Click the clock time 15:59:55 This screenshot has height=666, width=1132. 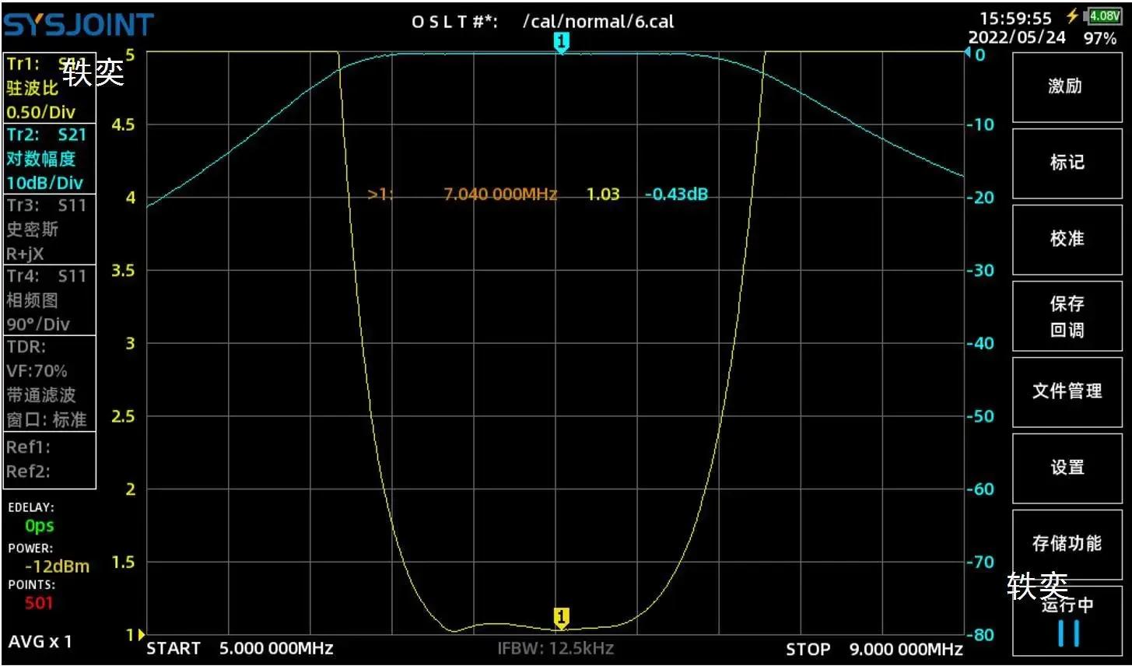coord(1015,18)
